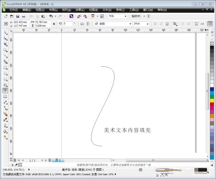Toggle text direction button at property bar end
The image size is (216, 179).
click(x=210, y=24)
